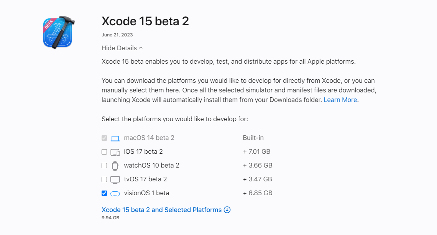Click the disabled macOS 14 beta 2 checkbox

pyautogui.click(x=104, y=138)
